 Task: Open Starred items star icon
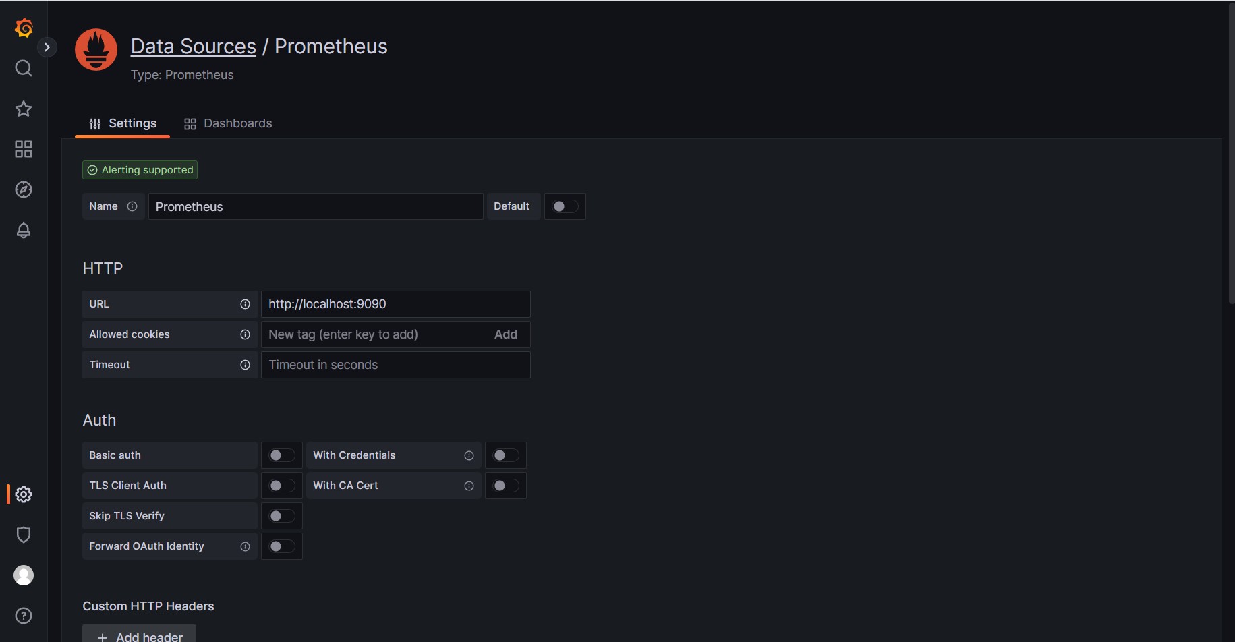(x=24, y=109)
